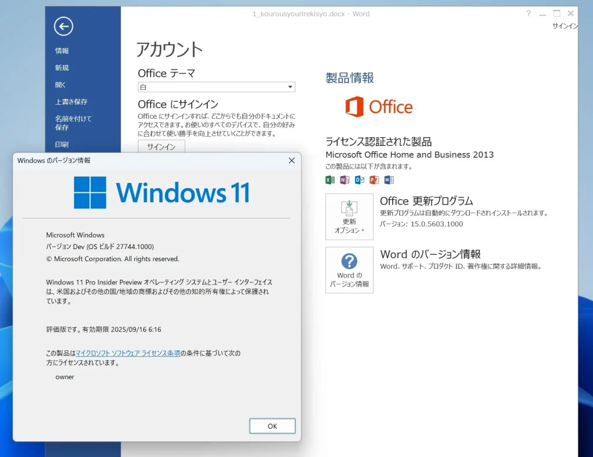593x457 pixels.
Task: Click サインイン link at top right of Word
Action: click(x=565, y=25)
